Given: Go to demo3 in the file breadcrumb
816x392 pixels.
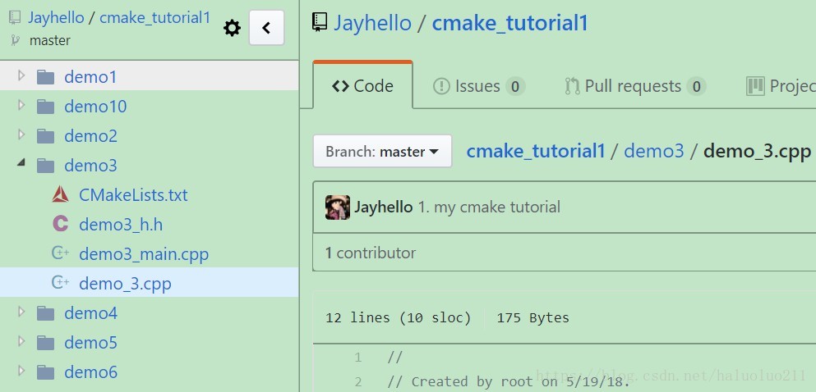Looking at the screenshot, I should (x=654, y=152).
